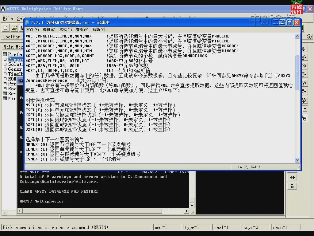314x236 pixels.
Task: Click Notepad vertical scrollbar down arrow
Action: (x=297, y=160)
